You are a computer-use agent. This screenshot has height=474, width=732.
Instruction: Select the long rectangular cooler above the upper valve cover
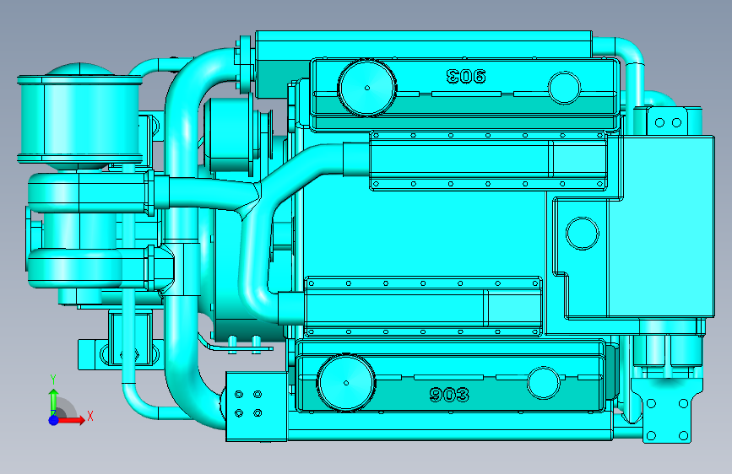point(424,45)
